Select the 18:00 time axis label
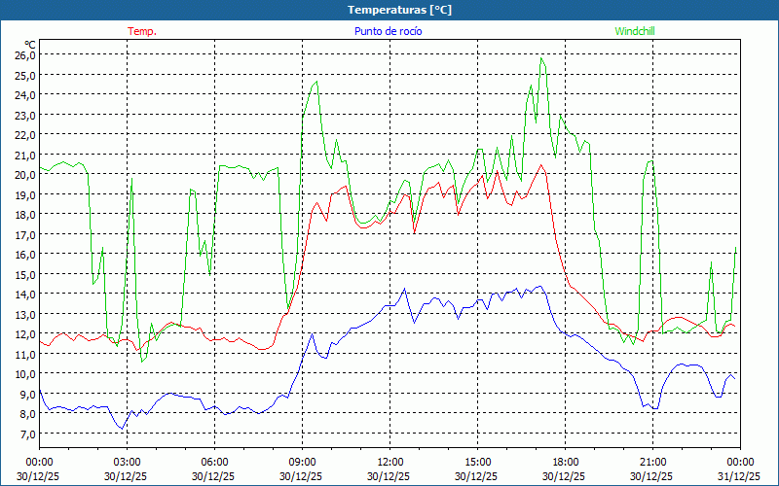 [566, 462]
